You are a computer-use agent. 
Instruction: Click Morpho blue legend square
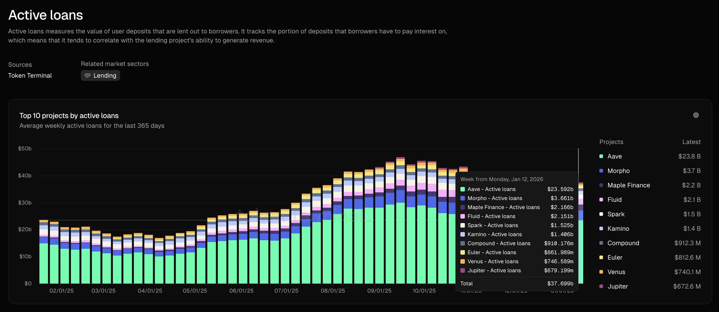[601, 171]
